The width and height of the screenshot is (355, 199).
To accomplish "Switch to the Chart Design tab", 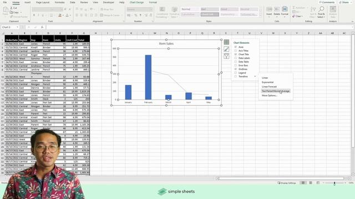I will 137,2.
